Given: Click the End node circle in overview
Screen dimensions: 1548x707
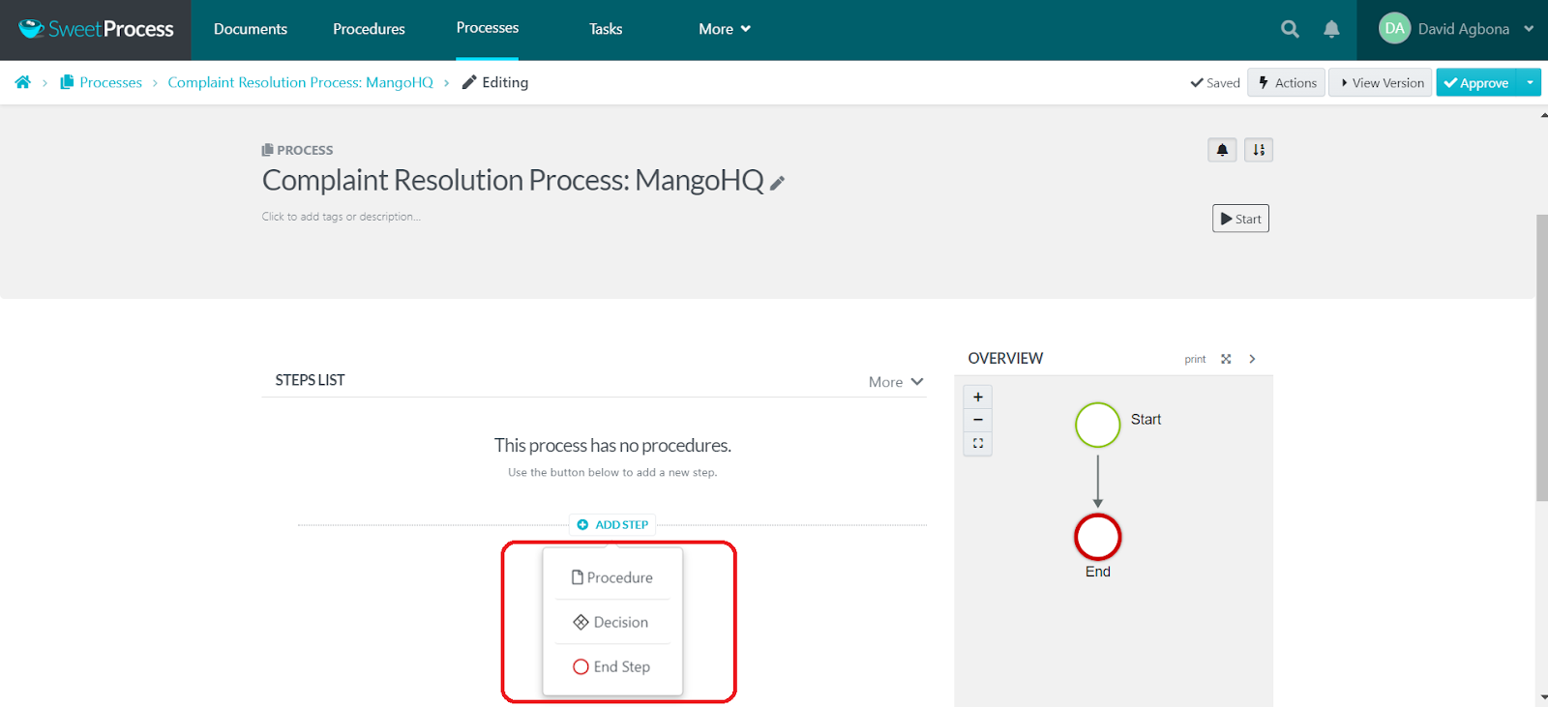Looking at the screenshot, I should pyautogui.click(x=1097, y=537).
